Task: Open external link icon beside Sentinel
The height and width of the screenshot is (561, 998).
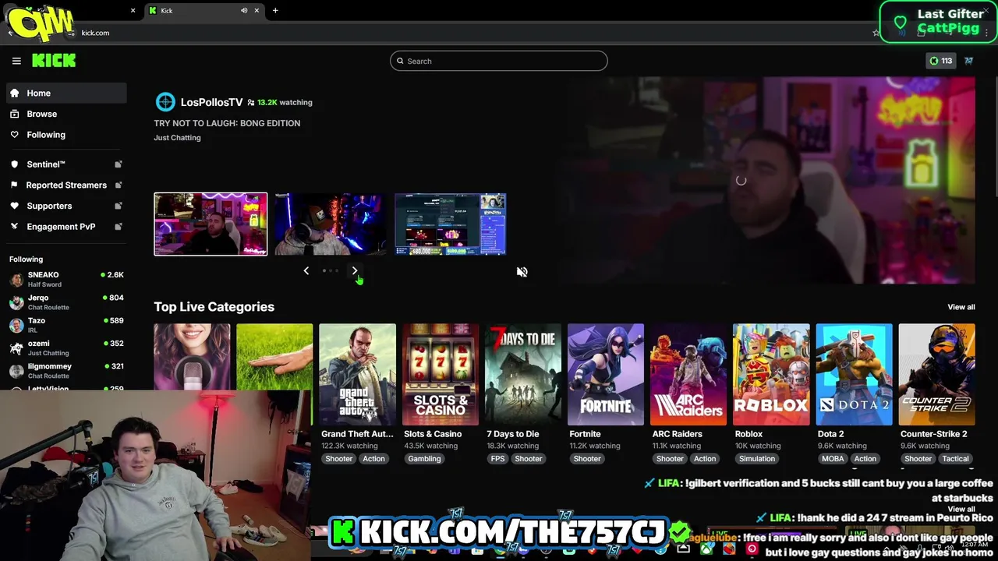Action: 119,164
